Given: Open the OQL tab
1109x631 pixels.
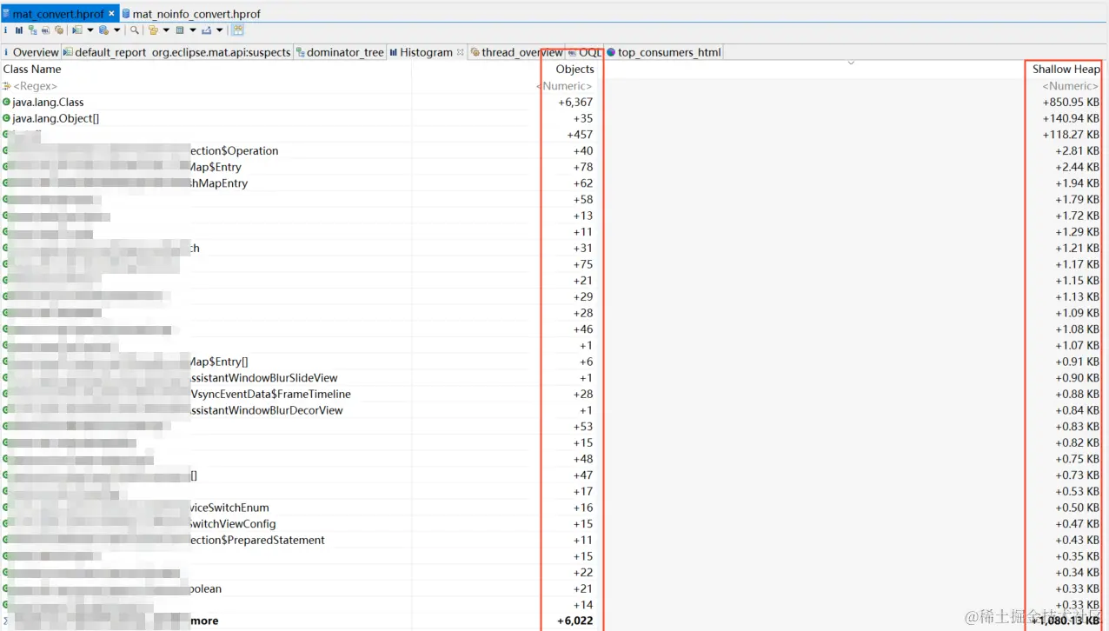Looking at the screenshot, I should coord(584,52).
